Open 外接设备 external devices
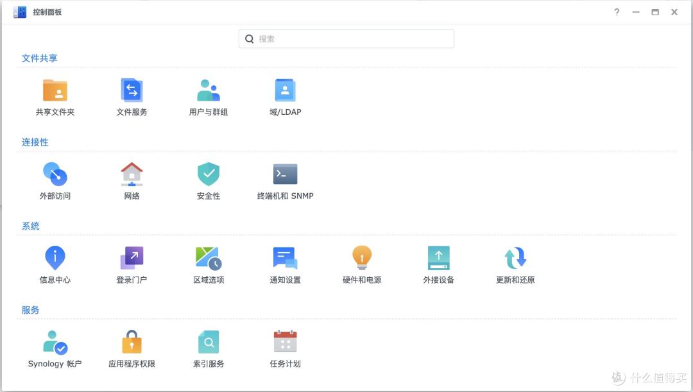 pos(438,258)
